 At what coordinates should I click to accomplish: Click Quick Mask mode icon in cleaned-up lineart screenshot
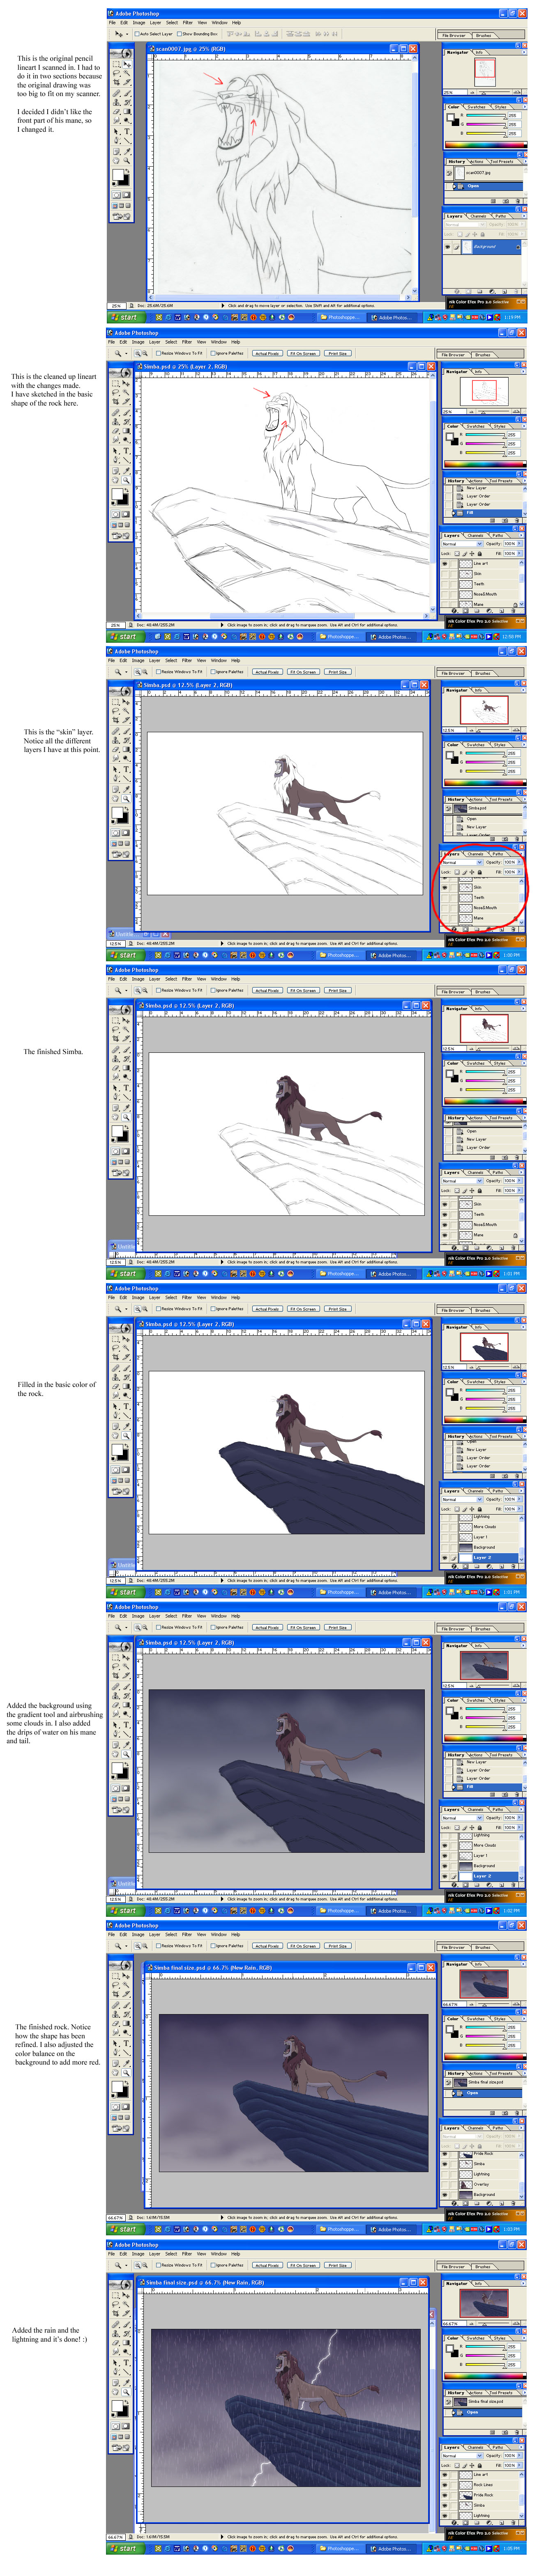[127, 513]
